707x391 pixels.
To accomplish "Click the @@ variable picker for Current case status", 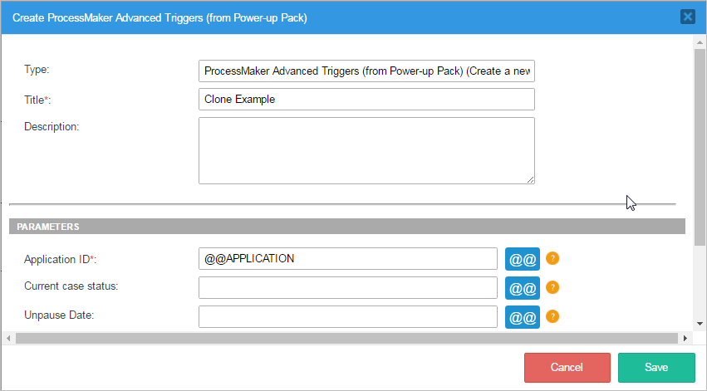I will tap(523, 288).
